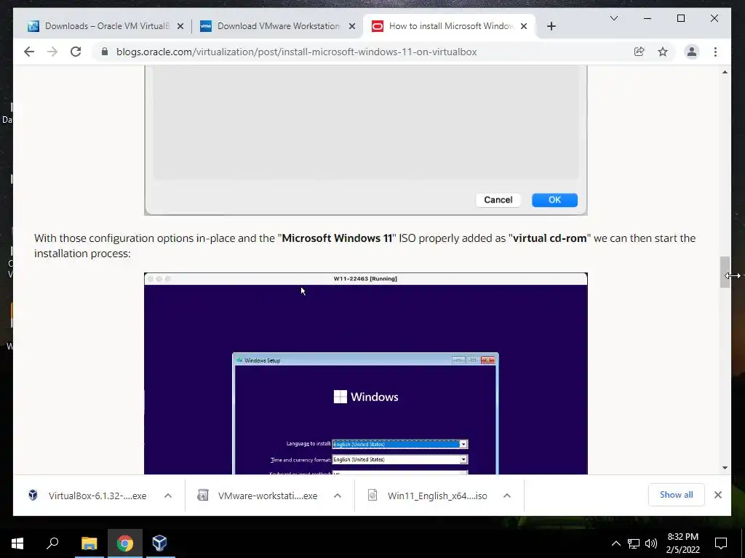The image size is (745, 558).
Task: Click the Chrome taskbar icon
Action: click(x=124, y=543)
